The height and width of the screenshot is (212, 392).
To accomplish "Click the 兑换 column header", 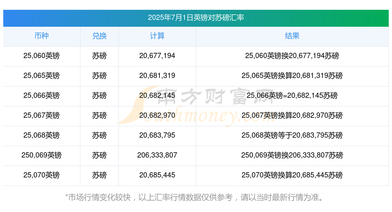I will (x=99, y=36).
